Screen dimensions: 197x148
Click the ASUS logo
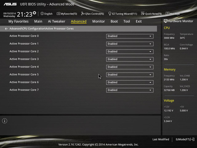tap(10, 4)
